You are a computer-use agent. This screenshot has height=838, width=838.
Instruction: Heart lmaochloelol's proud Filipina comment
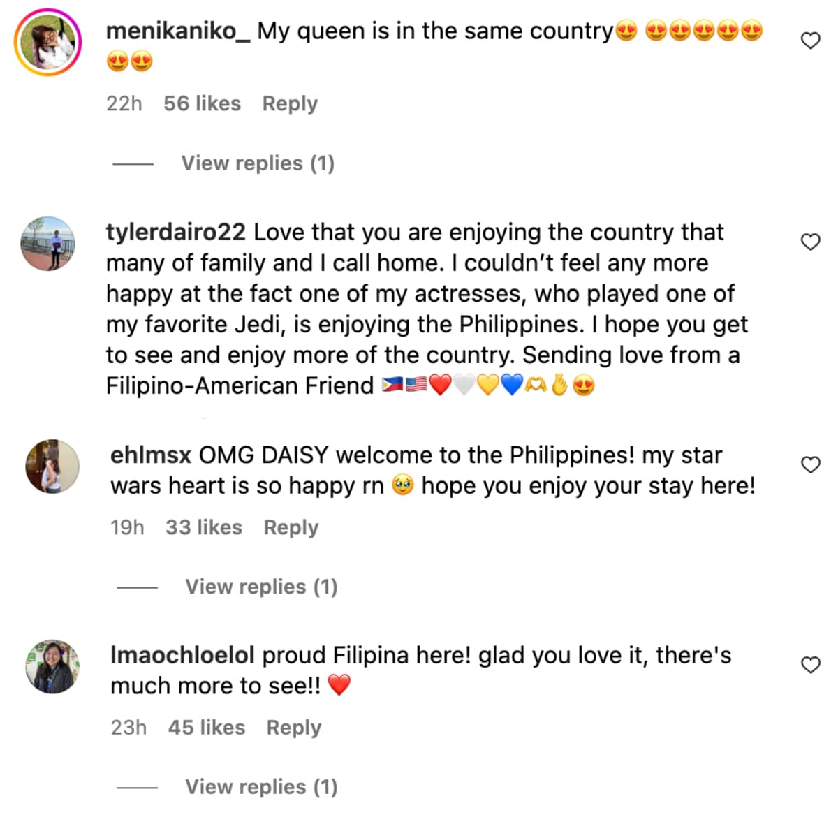(x=810, y=665)
